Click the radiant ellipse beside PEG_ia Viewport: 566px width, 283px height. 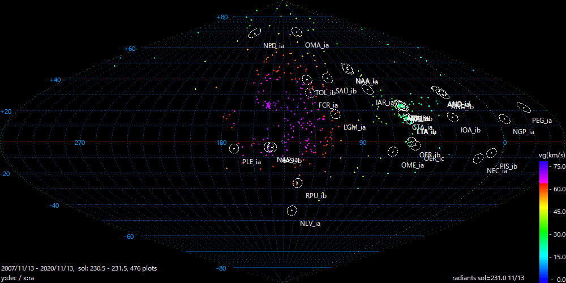[524, 108]
